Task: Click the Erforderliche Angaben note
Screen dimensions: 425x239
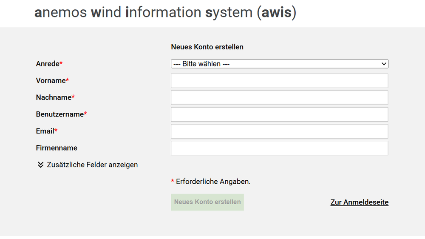Action: pos(211,182)
